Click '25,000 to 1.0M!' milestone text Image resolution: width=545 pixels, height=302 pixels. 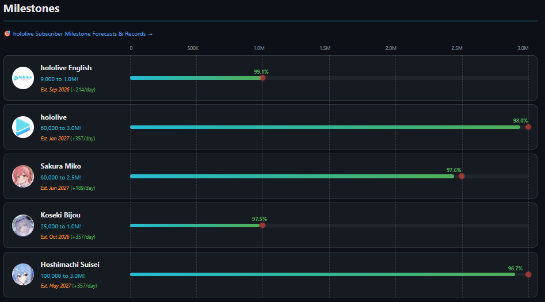point(61,227)
